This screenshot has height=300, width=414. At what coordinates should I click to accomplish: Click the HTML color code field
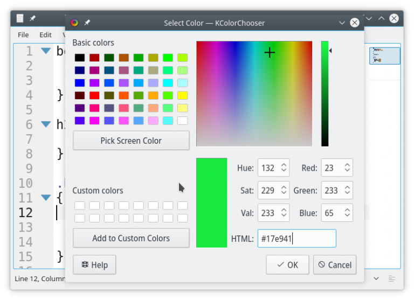click(296, 239)
